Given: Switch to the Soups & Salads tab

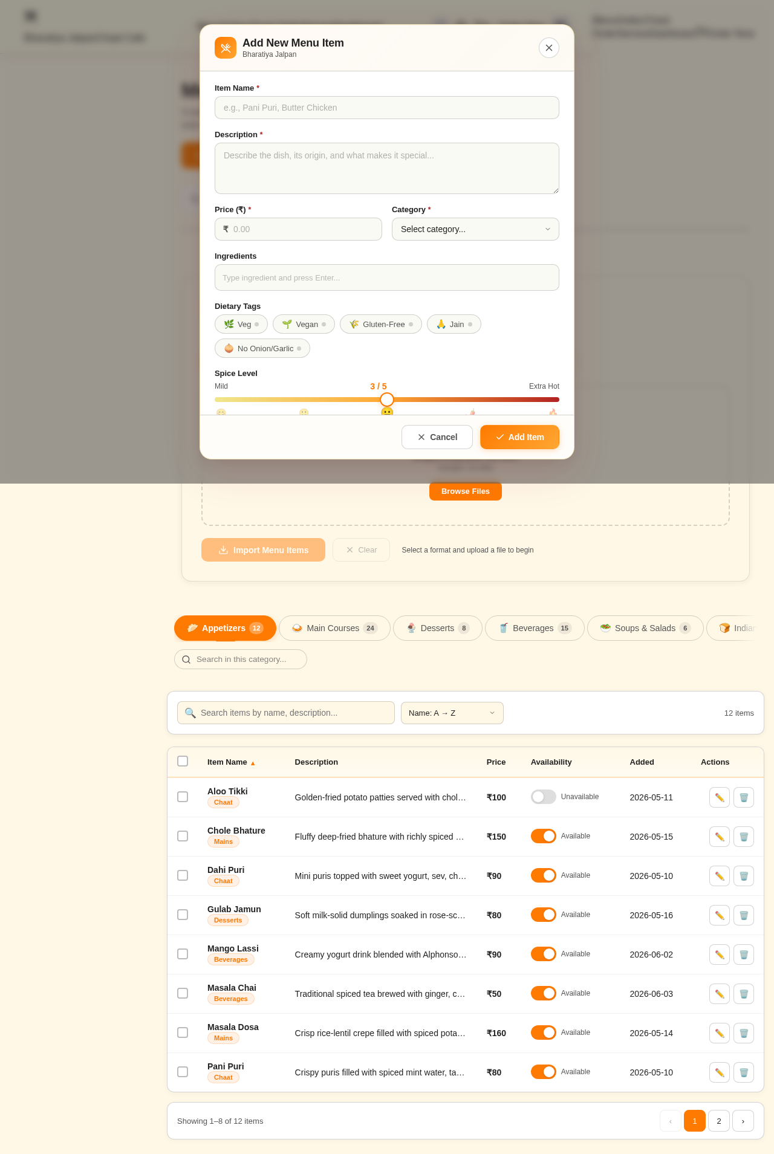Looking at the screenshot, I should pos(645,628).
